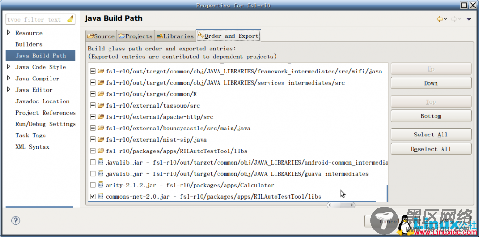The width and height of the screenshot is (479, 237).
Task: Click the Select All button
Action: click(431, 134)
